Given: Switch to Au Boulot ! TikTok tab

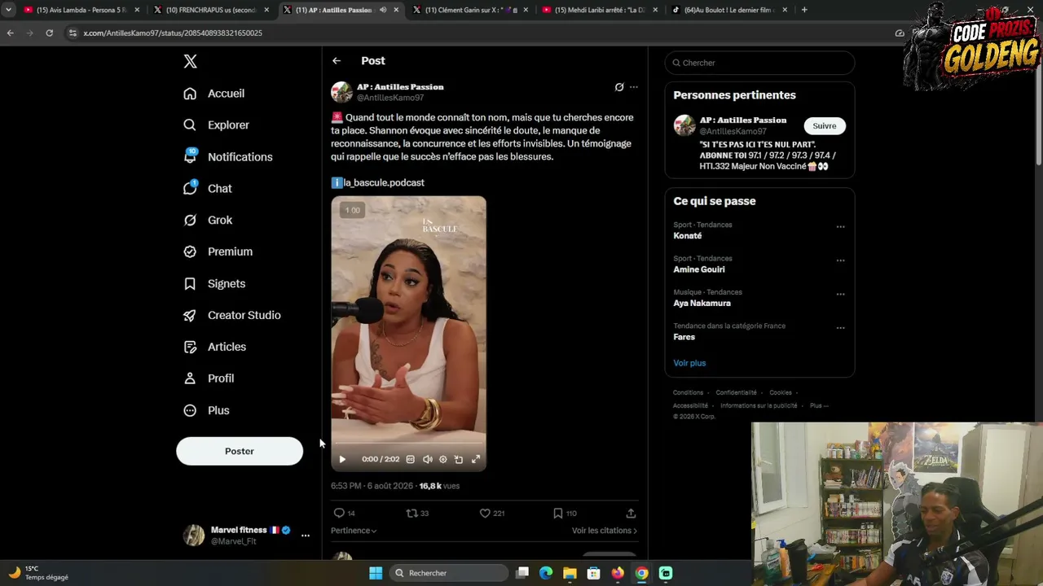Looking at the screenshot, I should pyautogui.click(x=729, y=10).
